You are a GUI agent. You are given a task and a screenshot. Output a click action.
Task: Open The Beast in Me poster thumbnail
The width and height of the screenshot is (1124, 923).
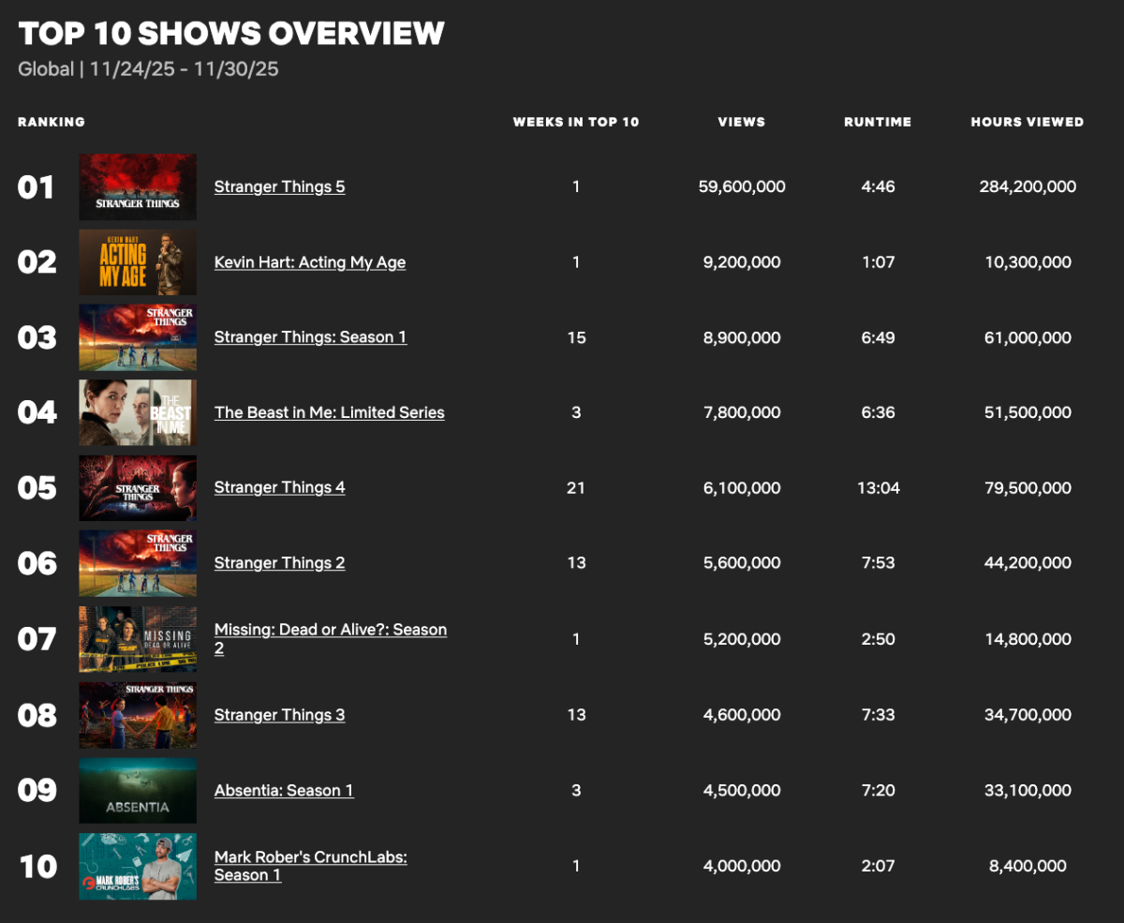pyautogui.click(x=138, y=412)
